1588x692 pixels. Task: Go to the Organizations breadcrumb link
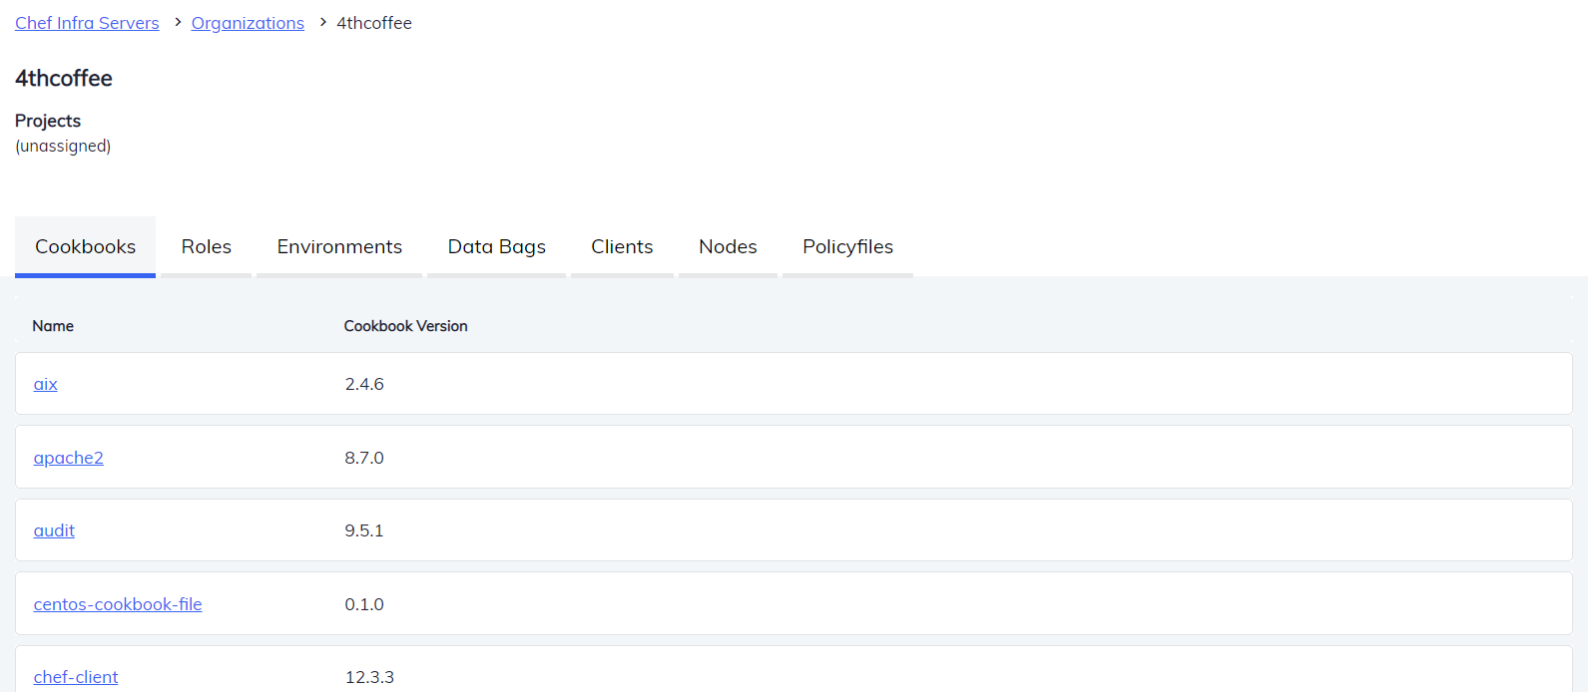point(248,23)
